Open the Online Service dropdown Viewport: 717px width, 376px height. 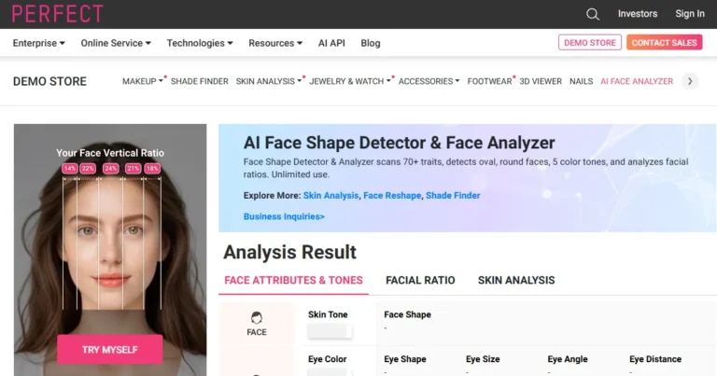pos(118,43)
